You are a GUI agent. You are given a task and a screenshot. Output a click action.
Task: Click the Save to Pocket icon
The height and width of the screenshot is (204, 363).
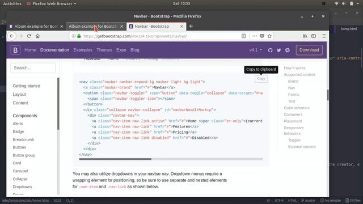click(262, 36)
